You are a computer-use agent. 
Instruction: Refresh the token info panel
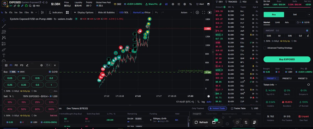pos(309,85)
